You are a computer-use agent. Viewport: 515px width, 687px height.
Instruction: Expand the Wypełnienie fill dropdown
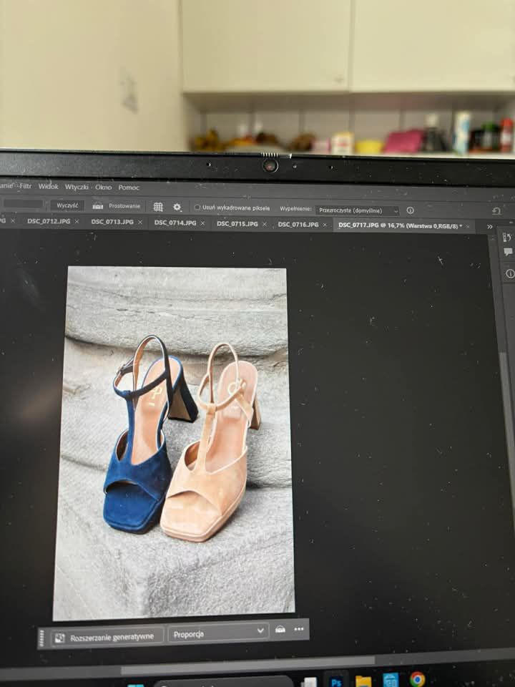click(x=358, y=210)
